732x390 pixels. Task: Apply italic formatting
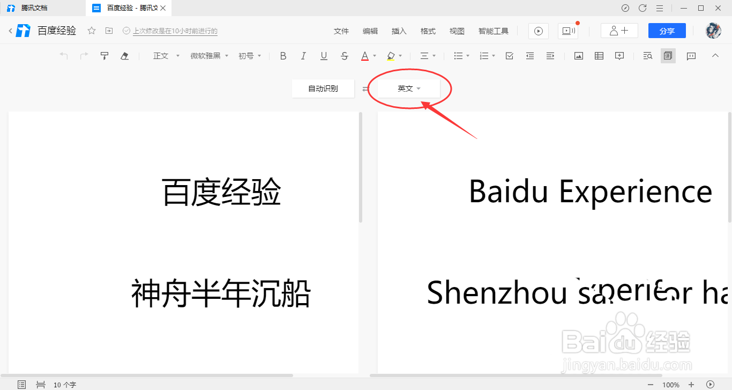pos(303,56)
